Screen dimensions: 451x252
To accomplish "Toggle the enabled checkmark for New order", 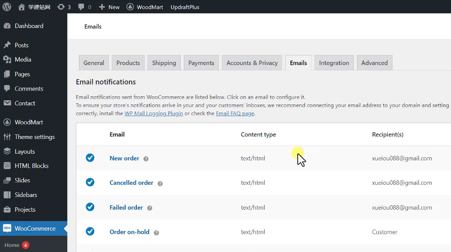I will click(x=90, y=158).
